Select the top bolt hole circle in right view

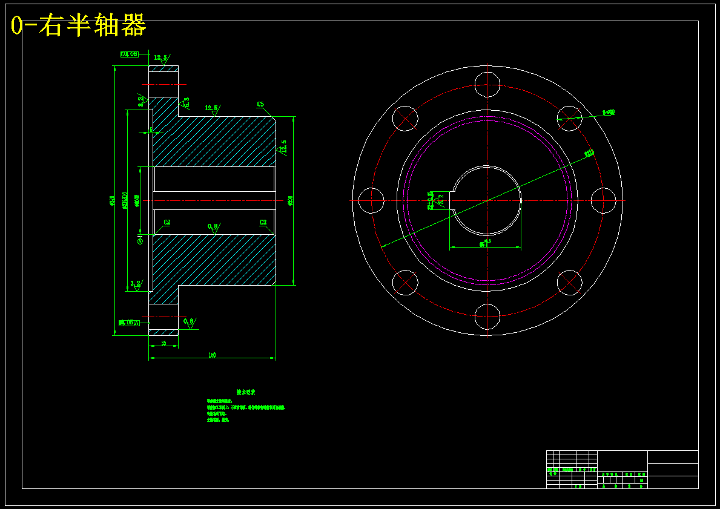[x=487, y=85]
